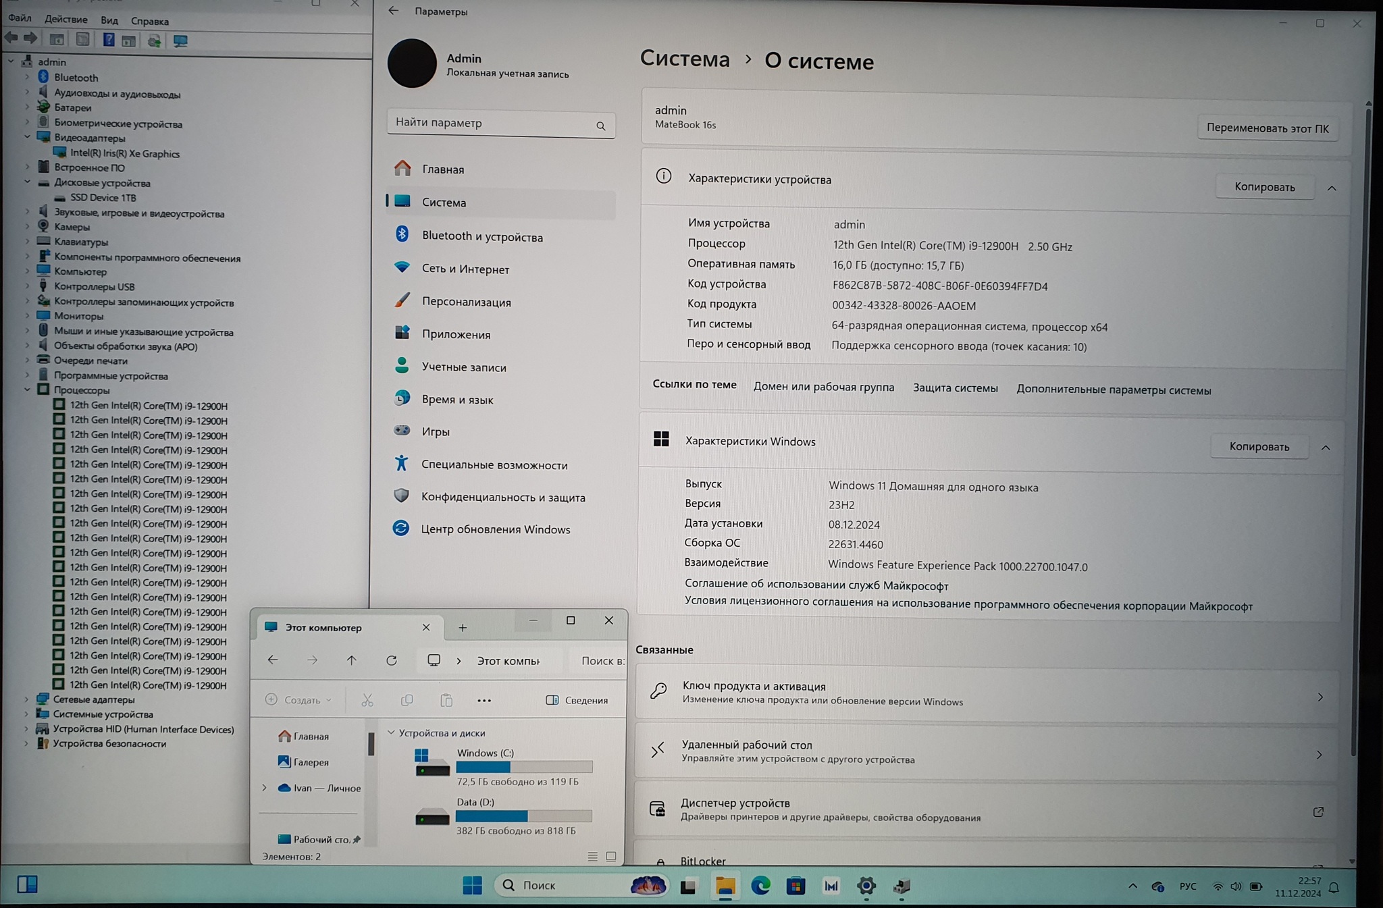The image size is (1383, 908).
Task: Collapse the Processors tree node
Action: click(27, 390)
